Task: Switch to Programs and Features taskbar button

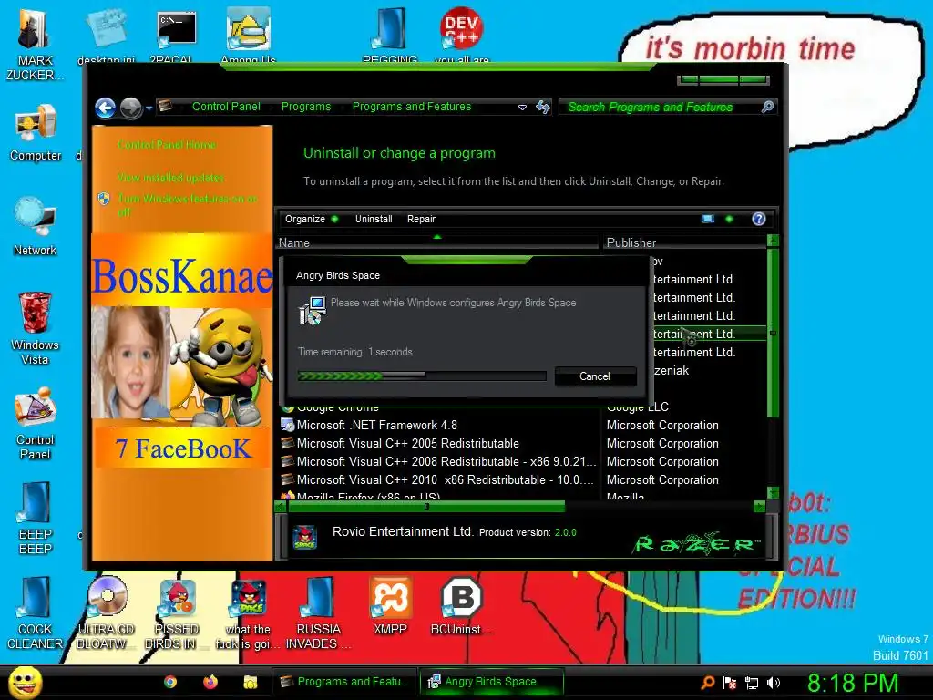Action: coord(345,682)
